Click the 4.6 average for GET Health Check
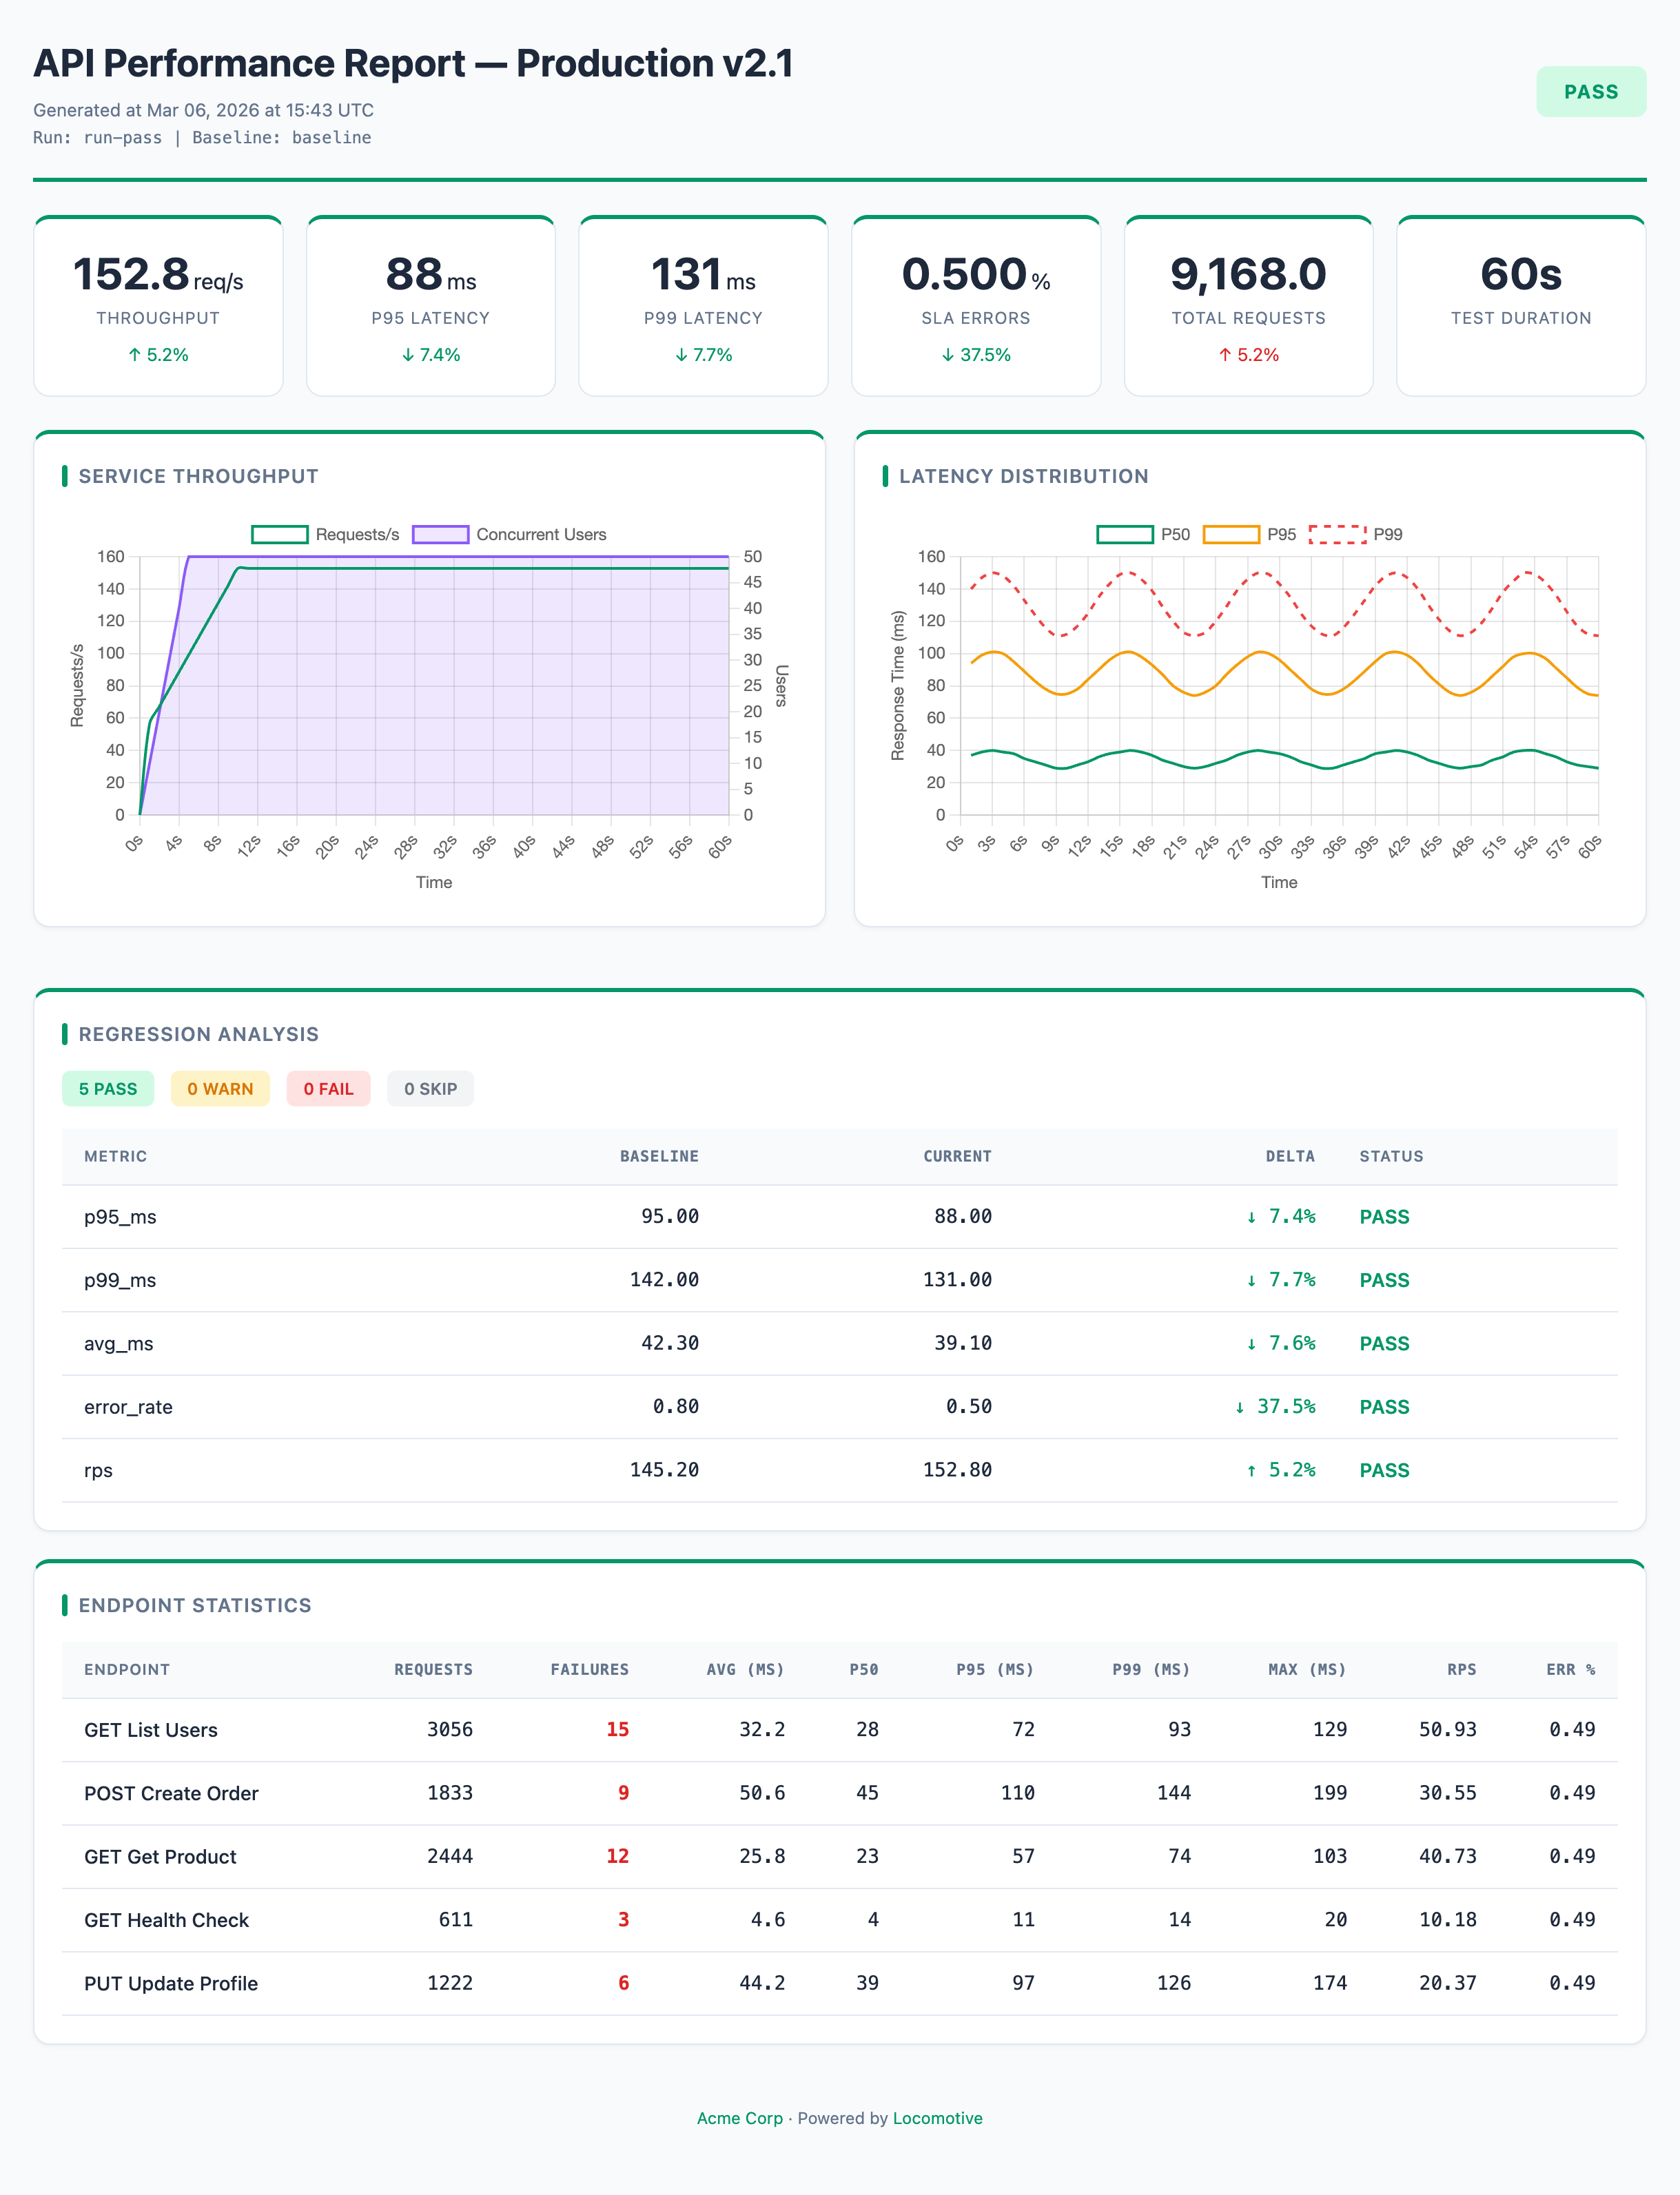 click(x=767, y=1919)
